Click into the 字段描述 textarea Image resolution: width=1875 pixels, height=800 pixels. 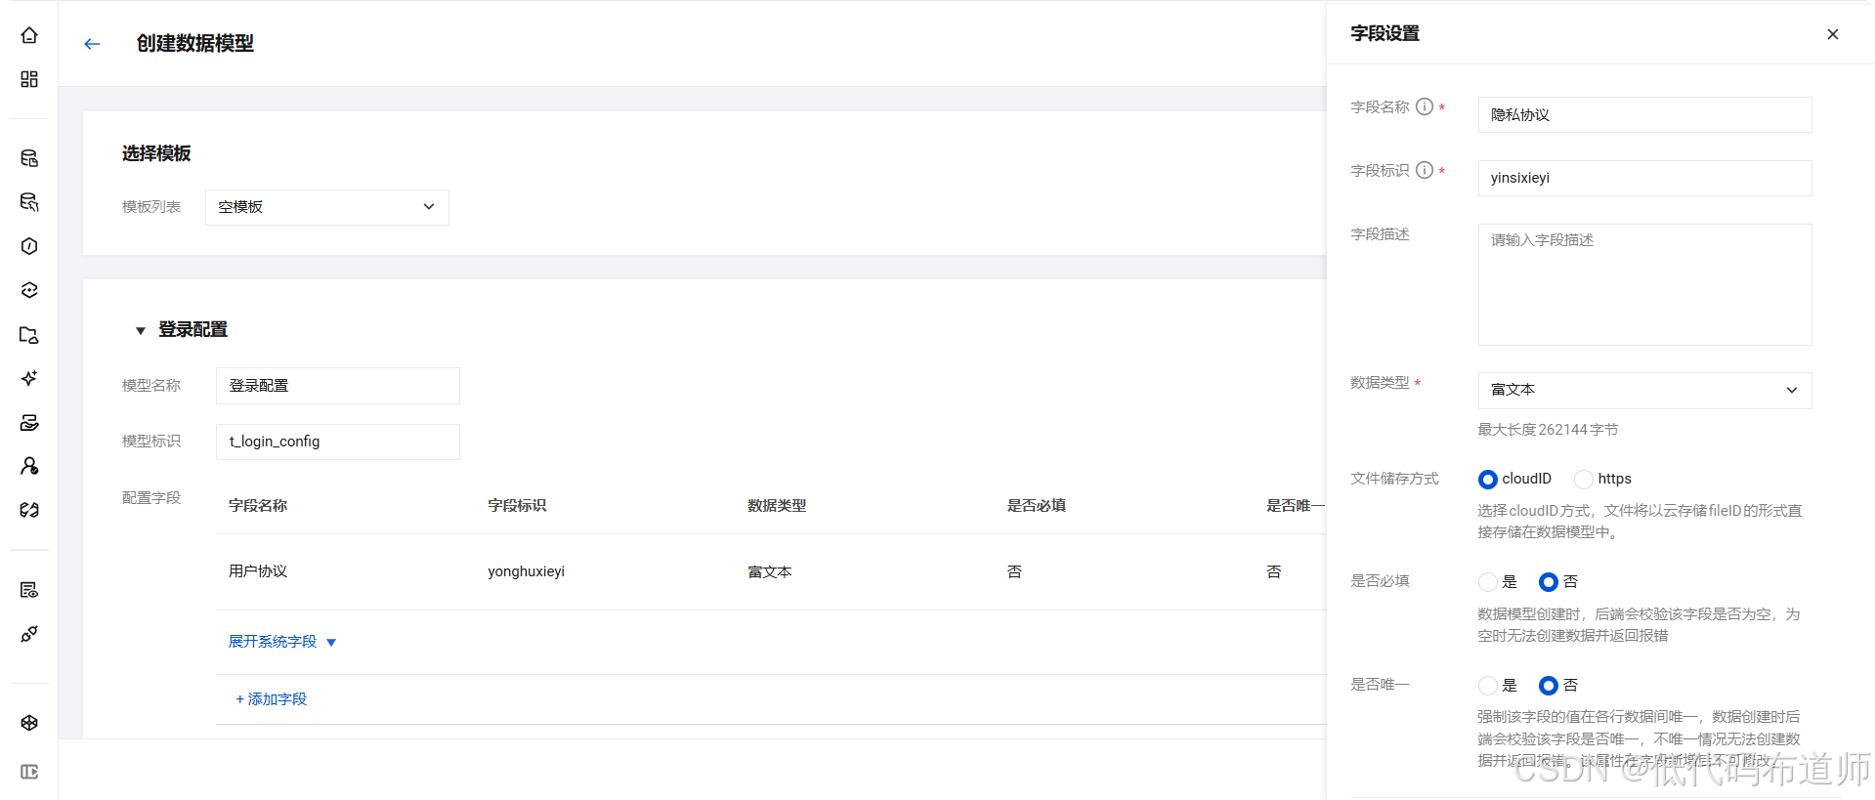click(x=1644, y=284)
